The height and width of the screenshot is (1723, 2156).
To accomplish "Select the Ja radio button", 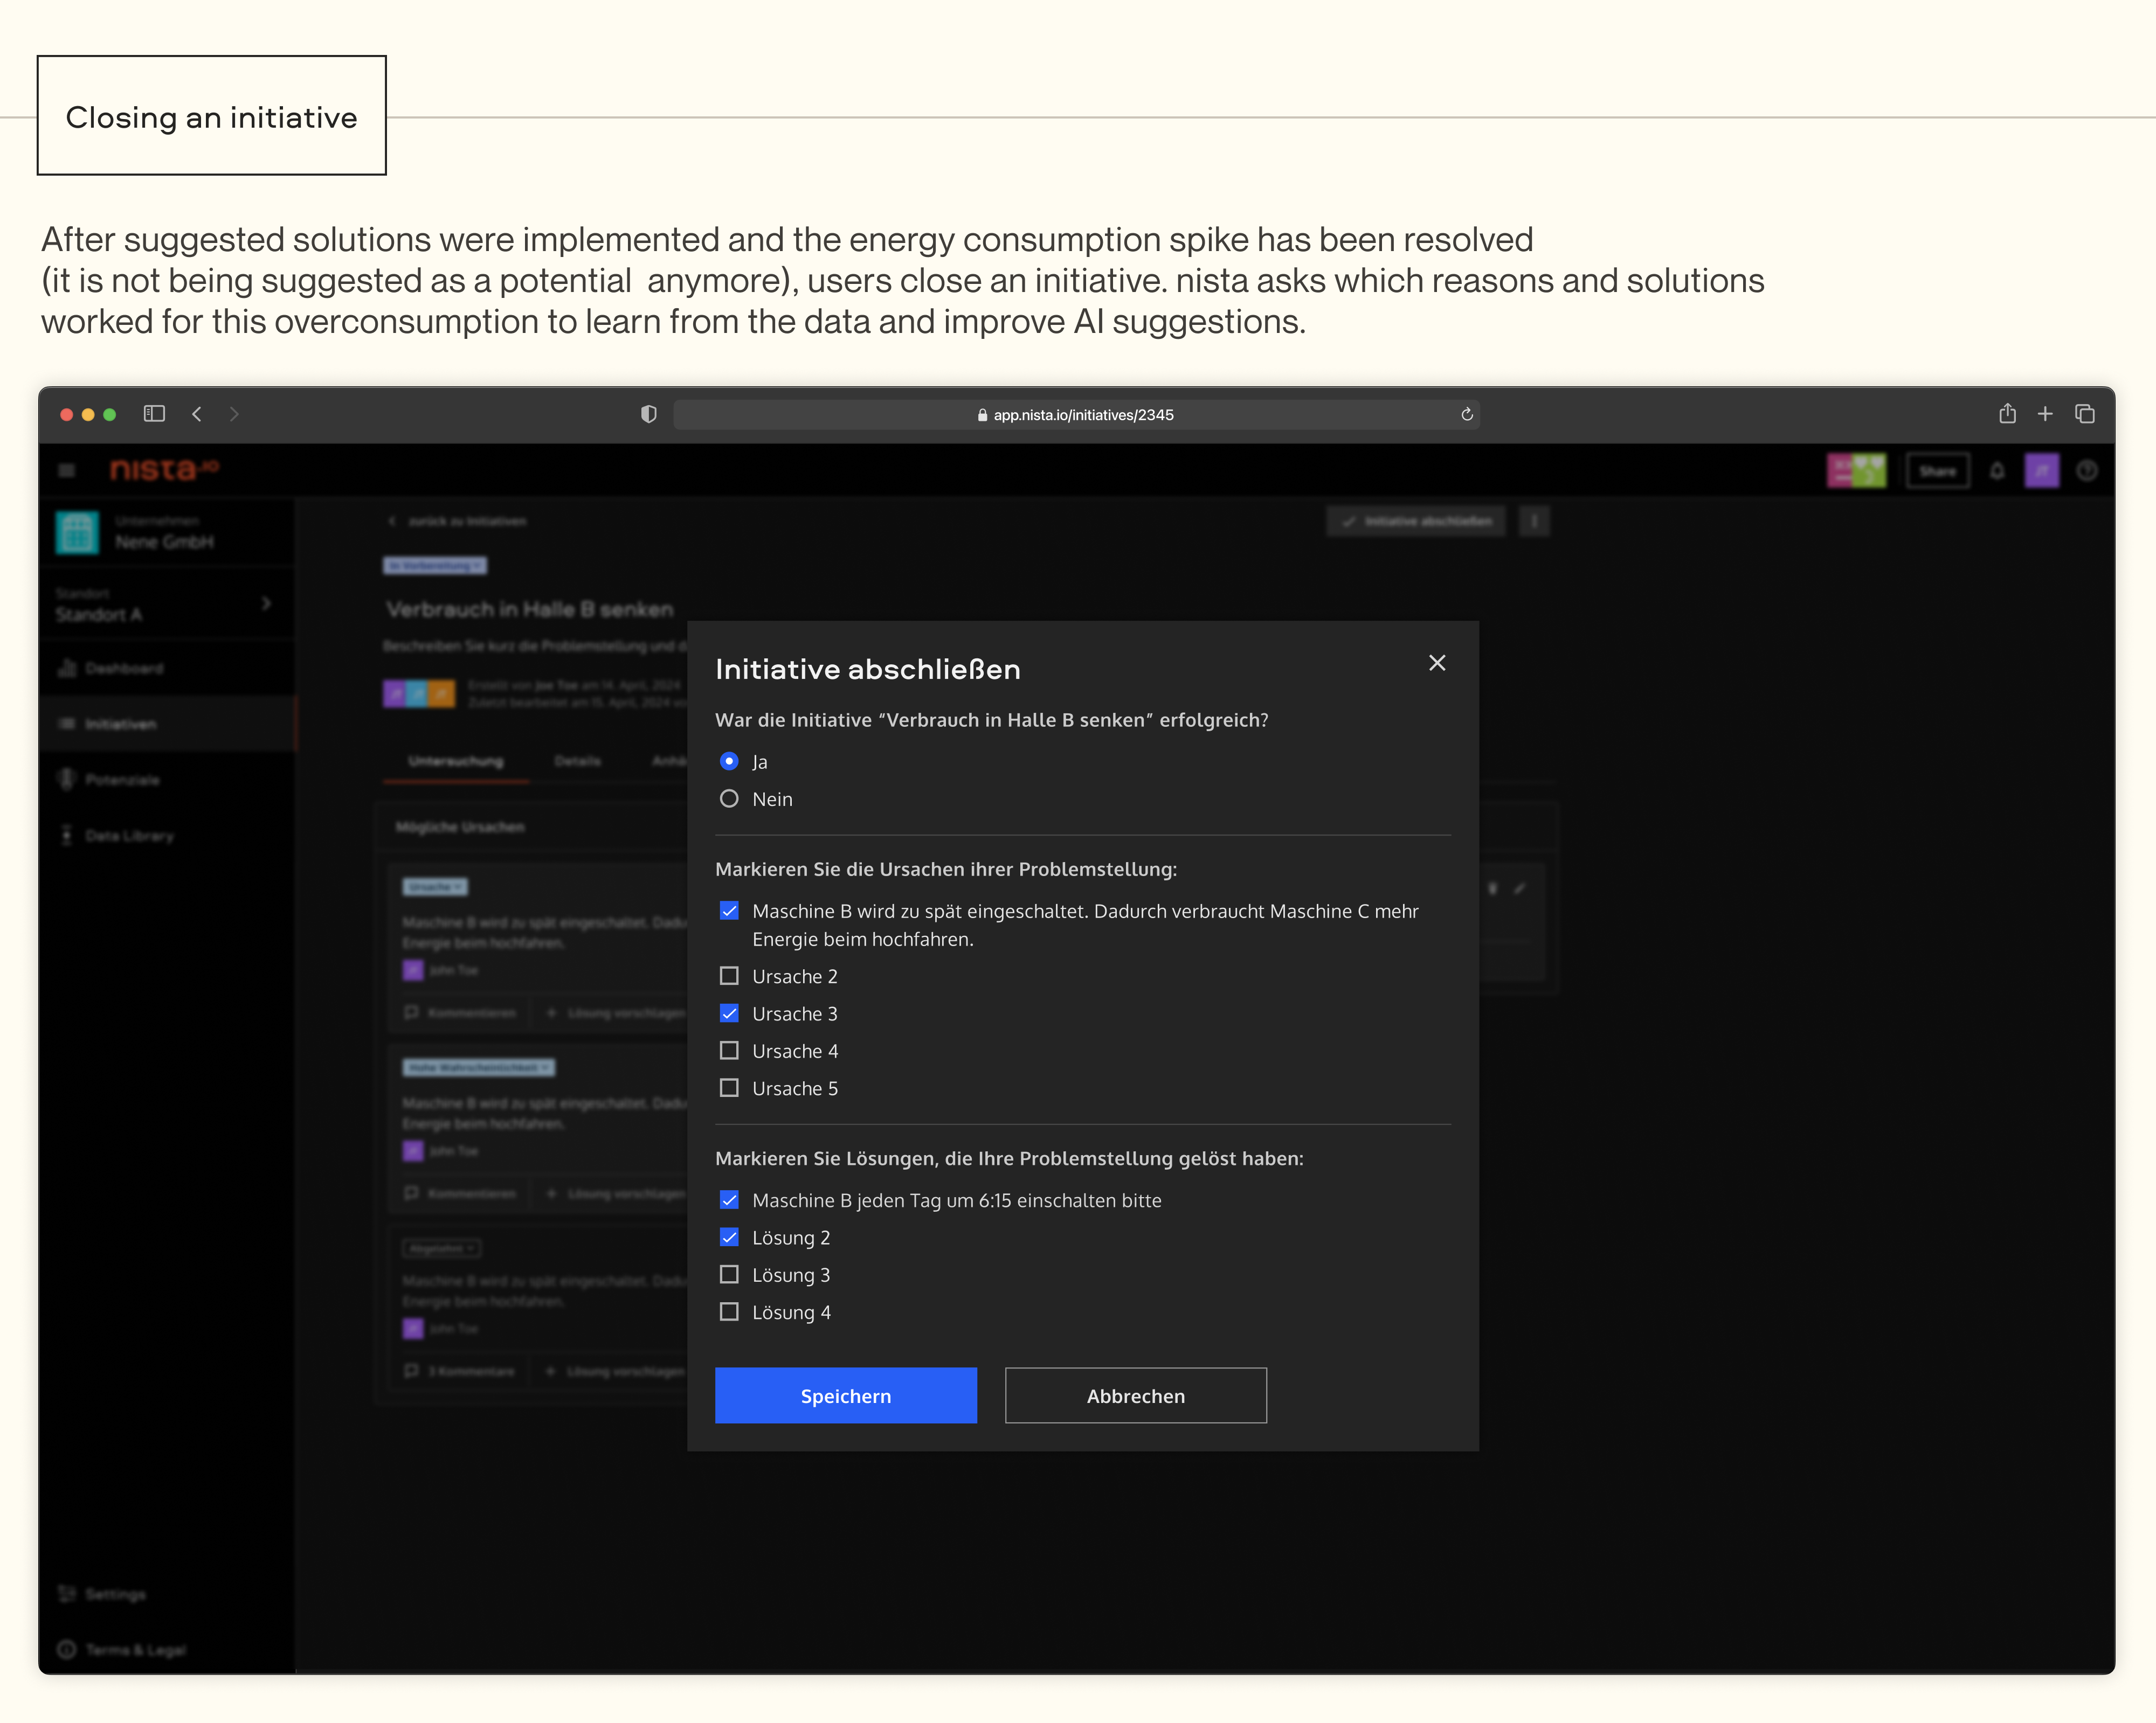I will 729,762.
